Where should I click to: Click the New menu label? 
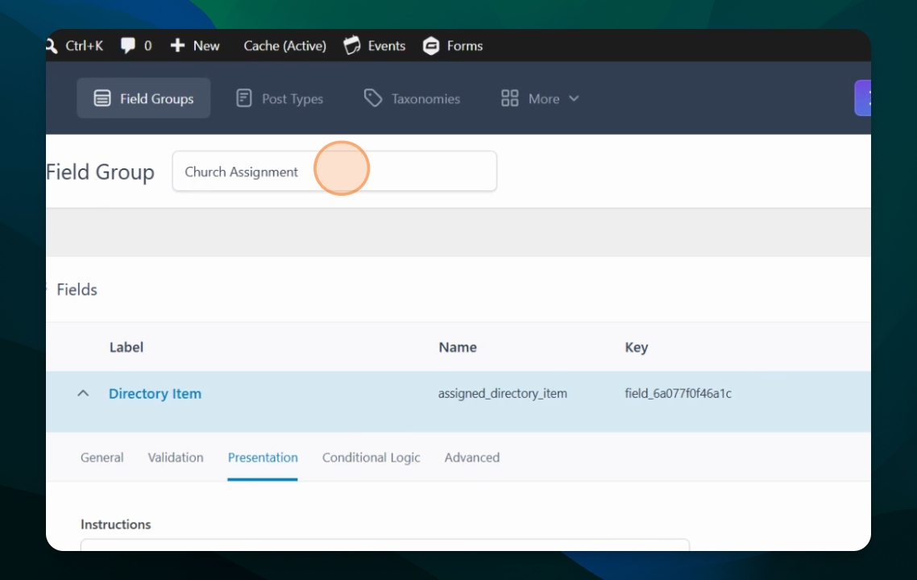point(206,46)
